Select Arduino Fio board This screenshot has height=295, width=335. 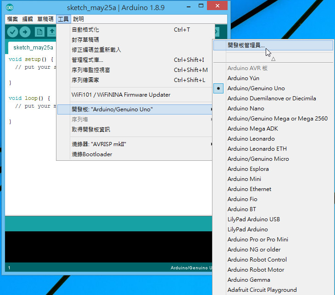coord(273,199)
